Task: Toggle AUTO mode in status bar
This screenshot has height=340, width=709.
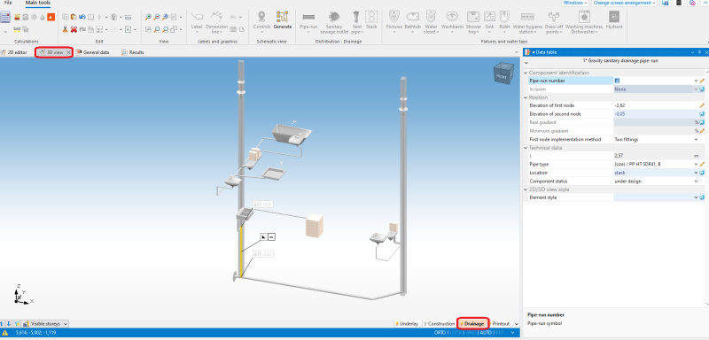Action: [x=486, y=332]
